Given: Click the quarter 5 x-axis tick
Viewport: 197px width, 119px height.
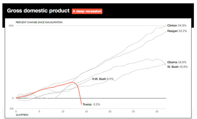Looking at the screenshot, I should tap(39, 111).
